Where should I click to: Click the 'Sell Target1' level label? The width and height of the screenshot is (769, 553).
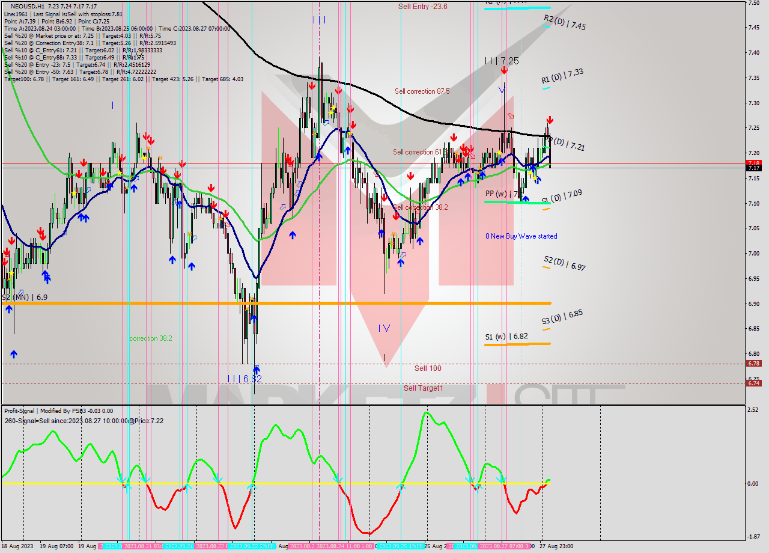coord(424,388)
